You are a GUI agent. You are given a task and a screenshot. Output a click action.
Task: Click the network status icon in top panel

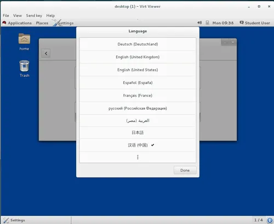(207, 23)
